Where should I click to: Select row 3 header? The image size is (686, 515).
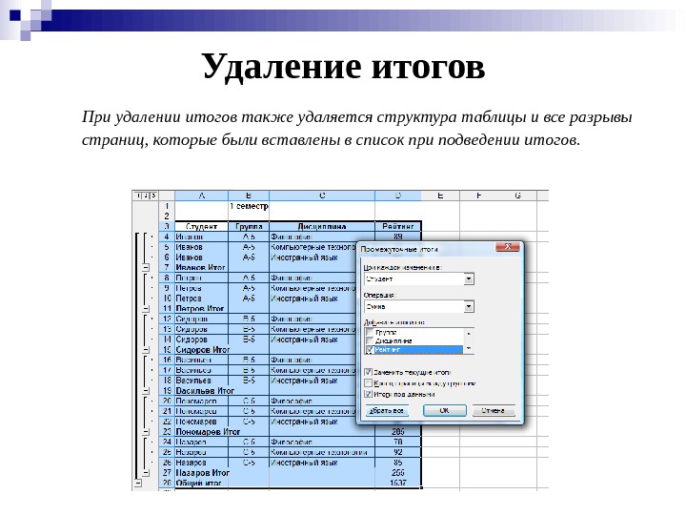[x=167, y=226]
